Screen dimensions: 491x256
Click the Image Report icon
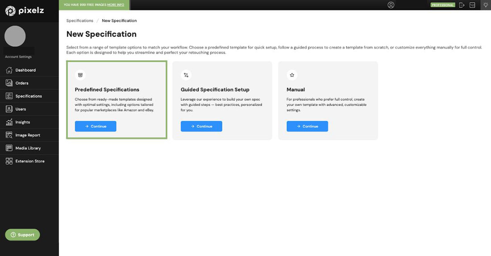tap(9, 135)
